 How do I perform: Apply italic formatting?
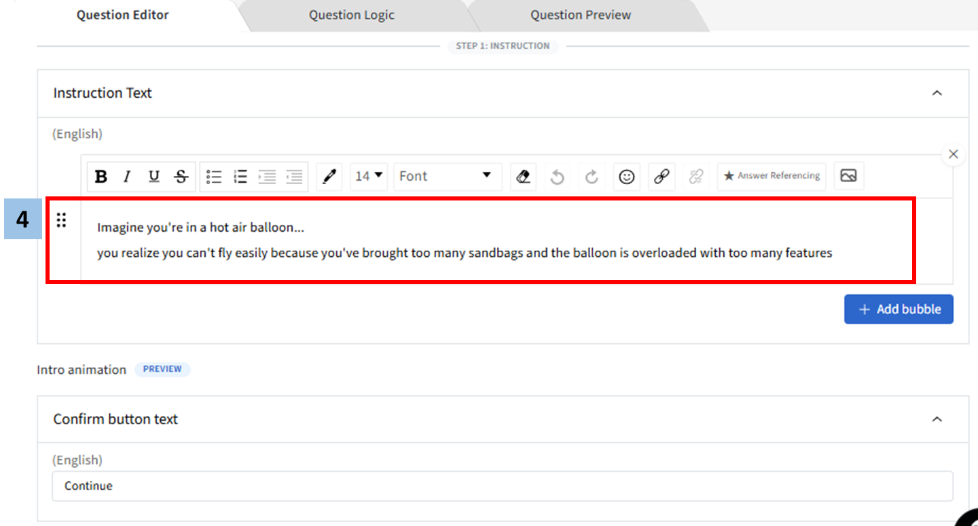click(127, 177)
